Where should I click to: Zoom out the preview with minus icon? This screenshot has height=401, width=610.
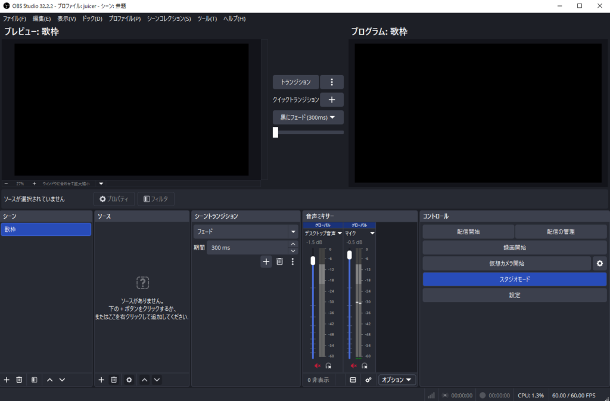[x=6, y=184]
